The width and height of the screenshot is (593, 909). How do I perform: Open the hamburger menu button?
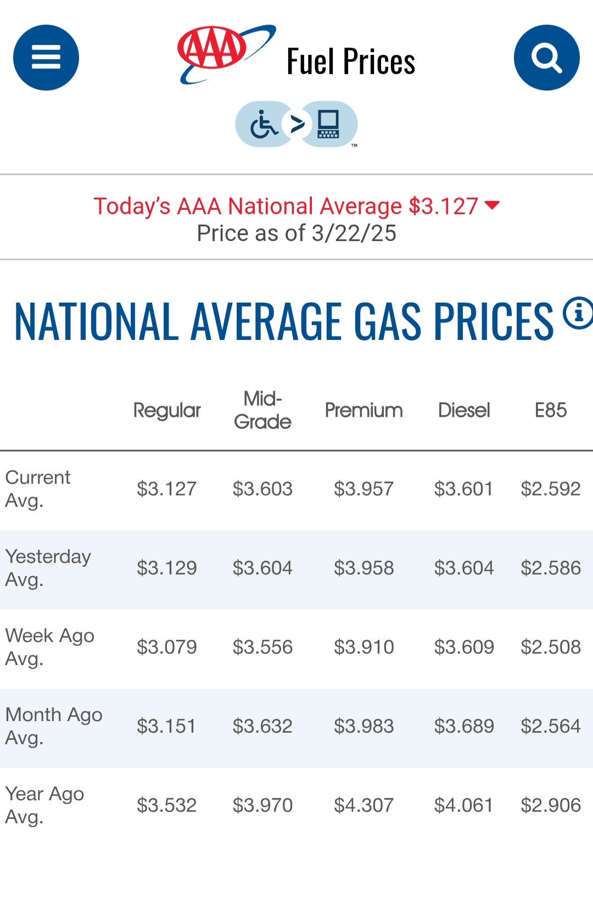click(x=46, y=58)
